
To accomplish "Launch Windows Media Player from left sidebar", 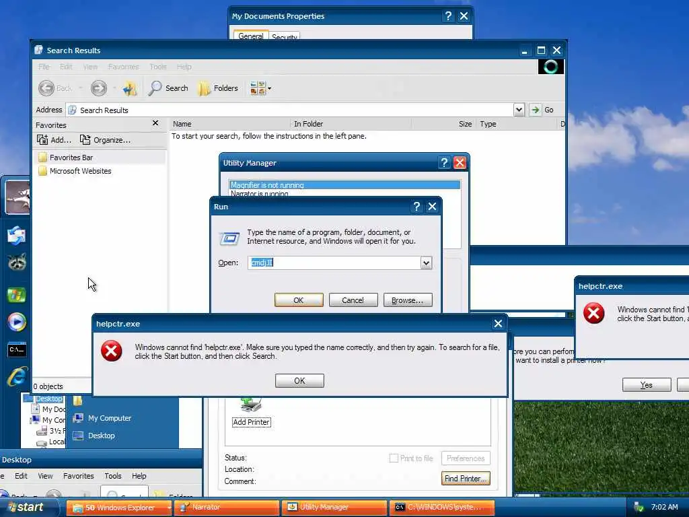I will 17,322.
